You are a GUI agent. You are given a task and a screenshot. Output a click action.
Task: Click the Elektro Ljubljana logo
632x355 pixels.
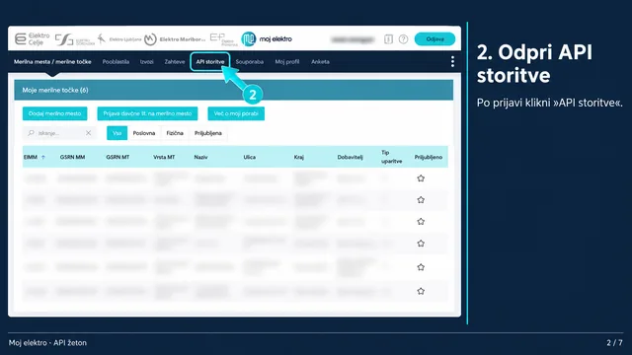(x=119, y=39)
